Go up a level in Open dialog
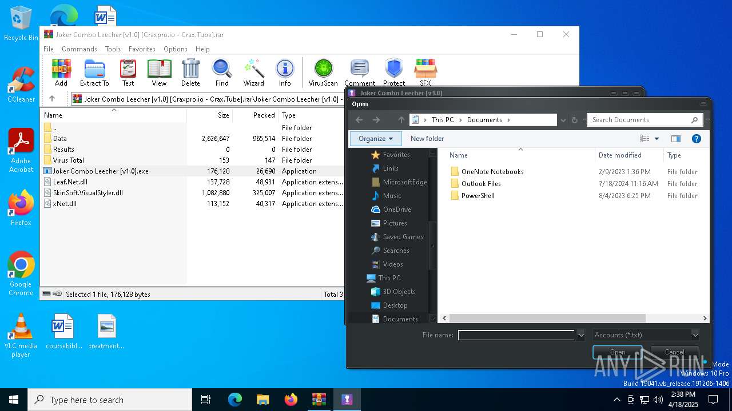 401,120
